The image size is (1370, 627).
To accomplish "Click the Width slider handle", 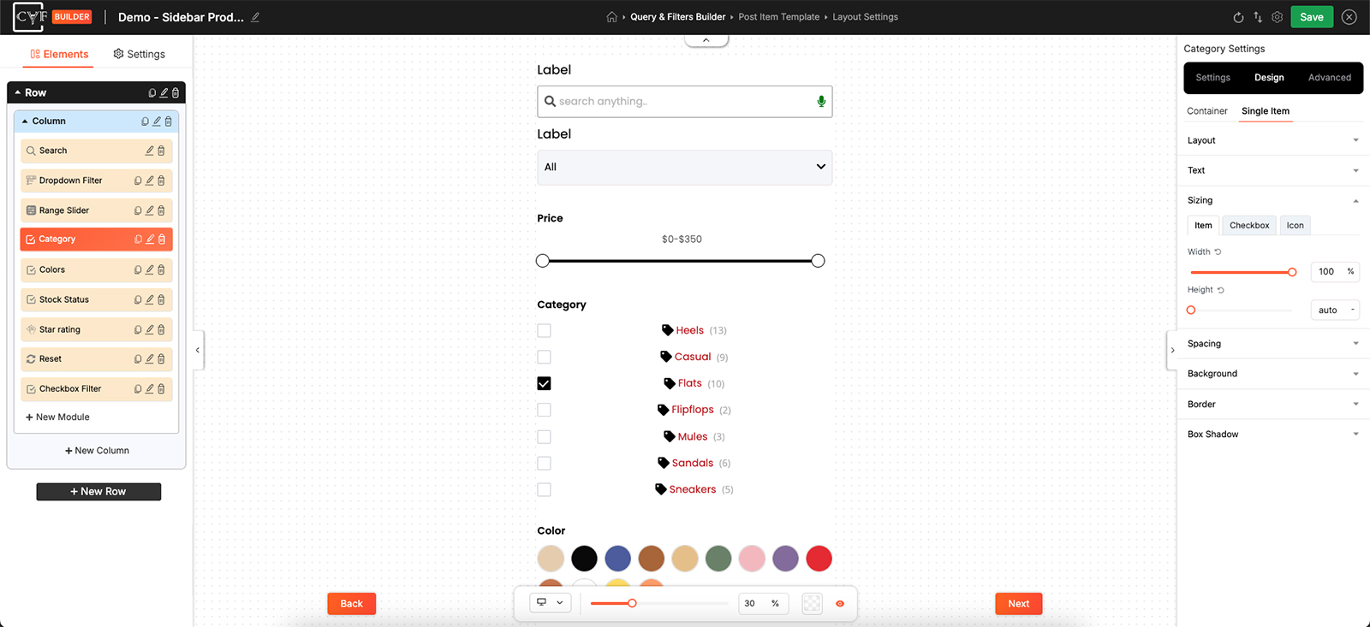I will pos(1292,272).
